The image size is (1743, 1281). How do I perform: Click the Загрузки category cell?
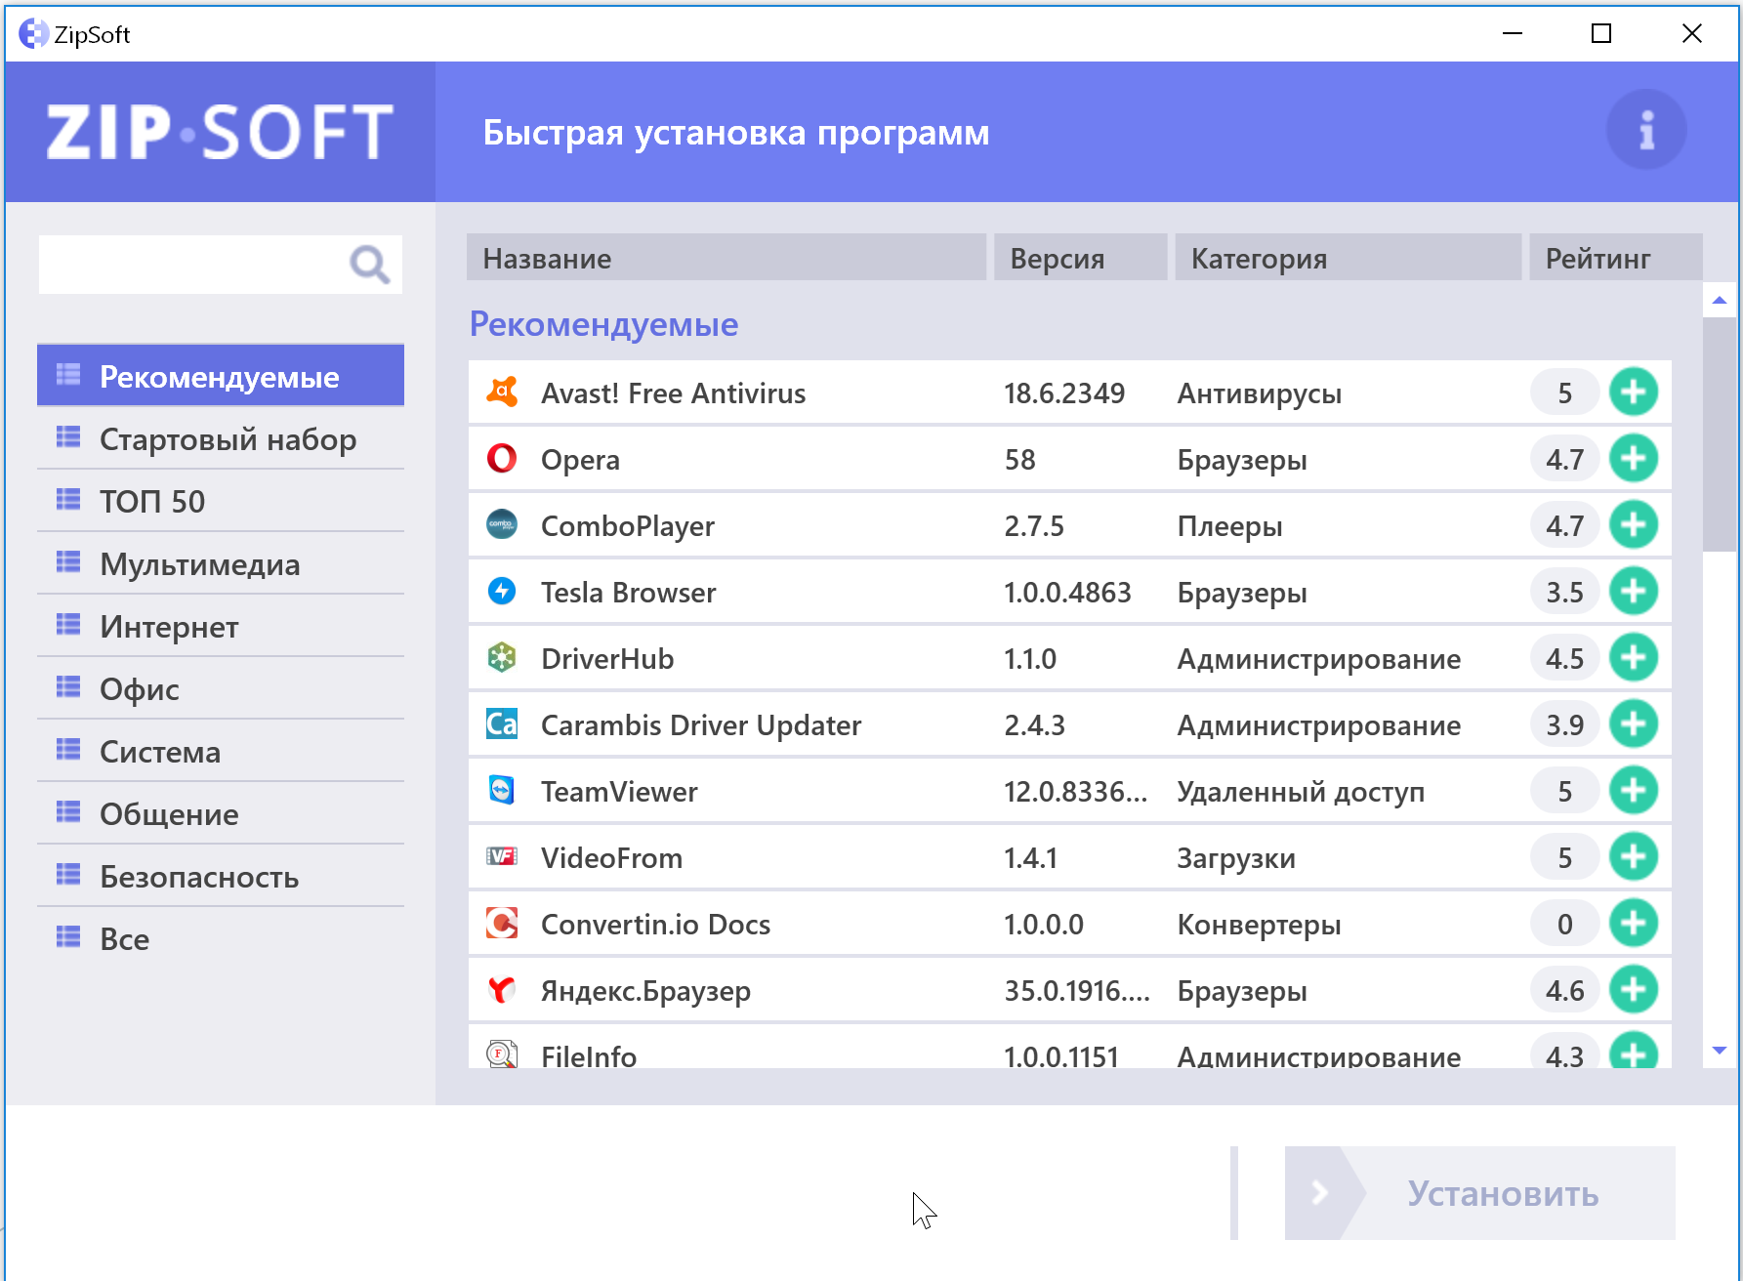(1236, 859)
